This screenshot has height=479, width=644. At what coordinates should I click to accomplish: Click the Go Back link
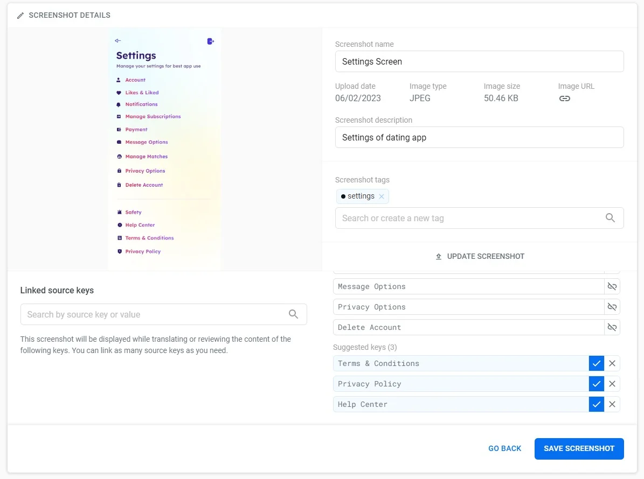504,448
